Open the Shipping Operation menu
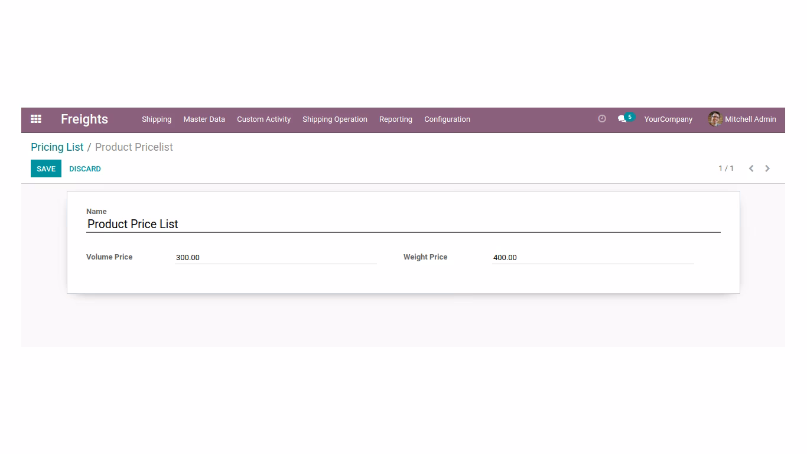Viewport: 807px width, 454px height. [335, 119]
